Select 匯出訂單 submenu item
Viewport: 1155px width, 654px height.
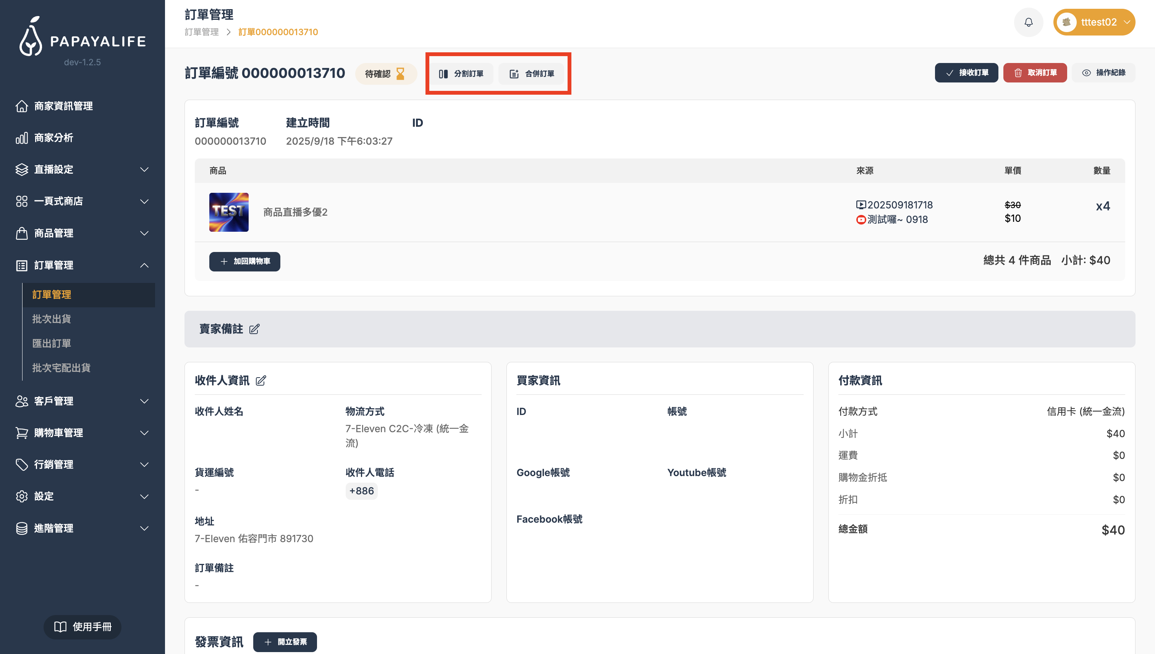[x=51, y=344]
